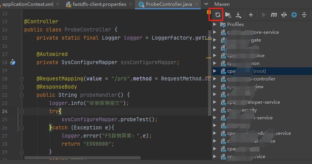The height and width of the screenshot is (164, 312).
Task: Click line number 24 in gutter
Action: pos(5,111)
